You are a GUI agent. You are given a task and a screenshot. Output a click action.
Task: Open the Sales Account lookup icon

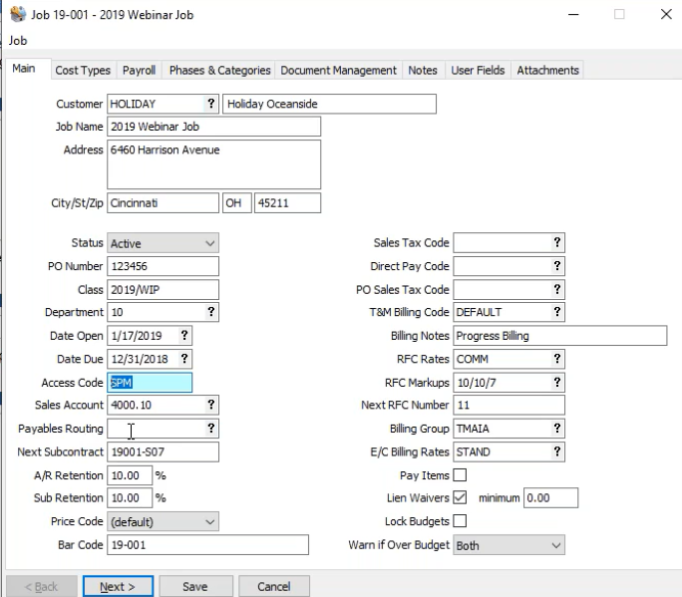coord(210,405)
